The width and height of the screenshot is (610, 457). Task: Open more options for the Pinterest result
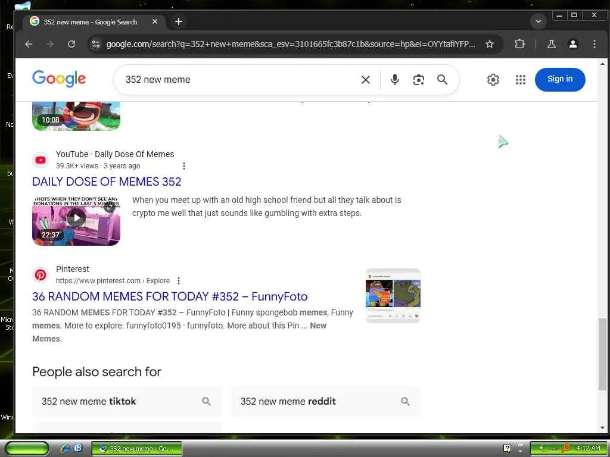tap(178, 281)
